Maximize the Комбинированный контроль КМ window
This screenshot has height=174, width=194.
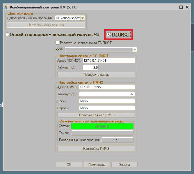(x=181, y=7)
